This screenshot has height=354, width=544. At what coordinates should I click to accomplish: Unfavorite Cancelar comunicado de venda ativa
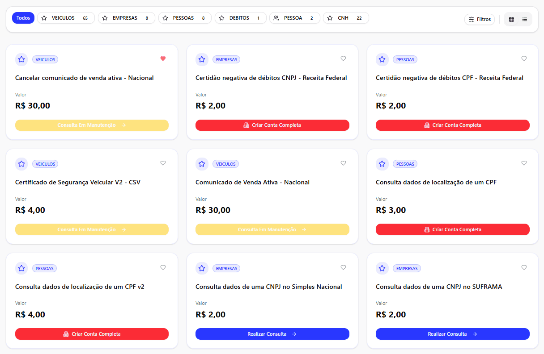click(x=163, y=58)
